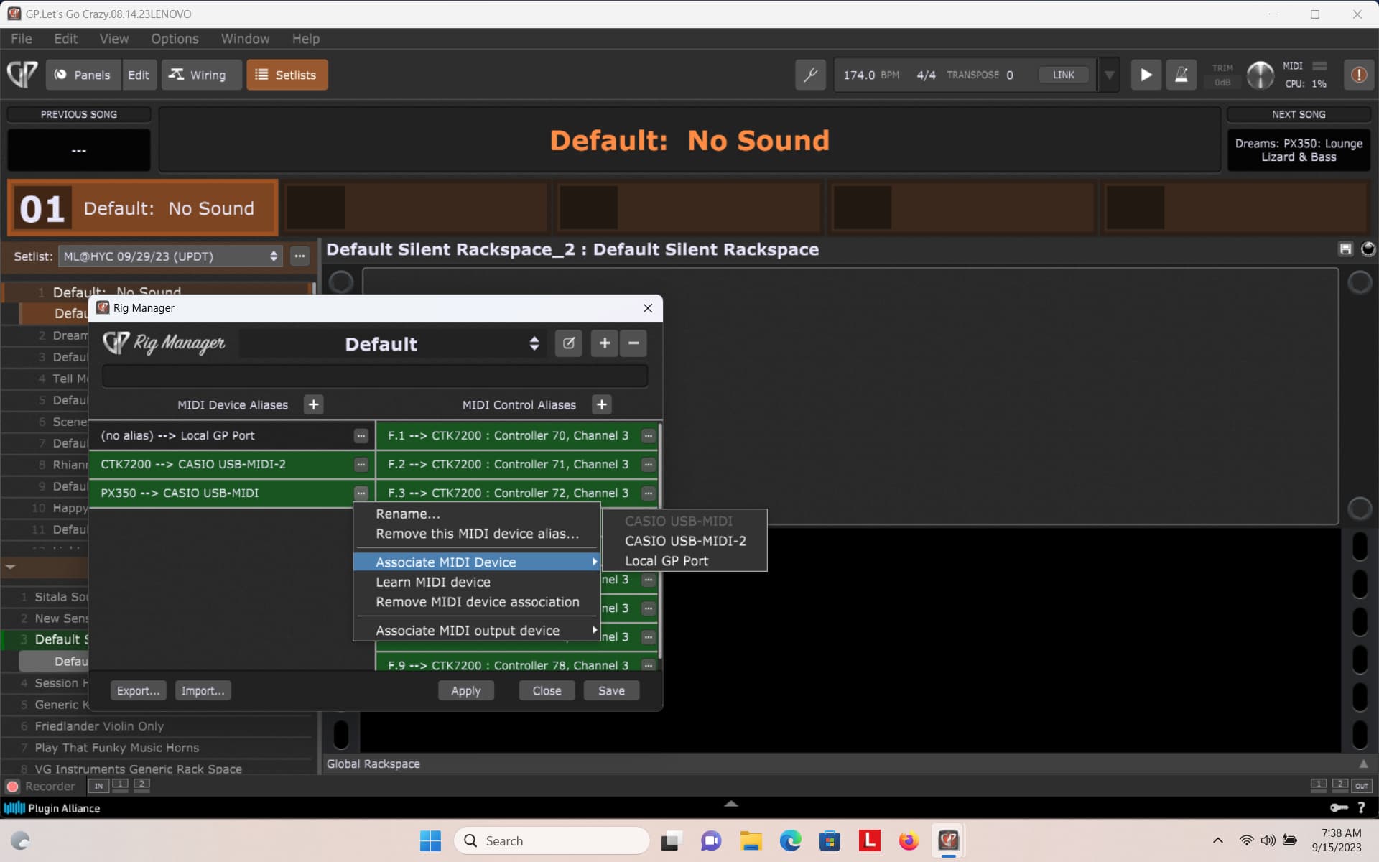Click Save in Rig Manager
This screenshot has width=1379, height=862.
pos(612,691)
